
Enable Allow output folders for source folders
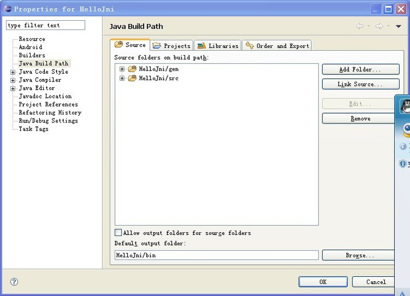pyautogui.click(x=118, y=232)
